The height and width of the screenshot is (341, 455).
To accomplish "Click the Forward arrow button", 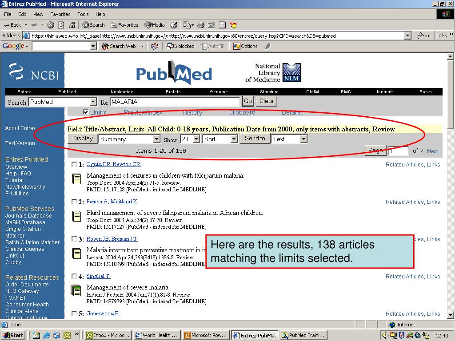I will click(34, 25).
